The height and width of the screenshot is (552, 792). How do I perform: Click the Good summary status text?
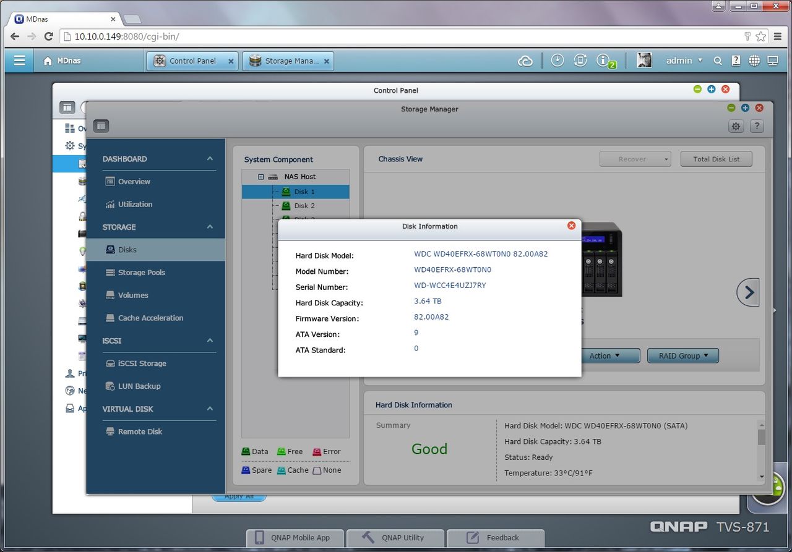429,449
